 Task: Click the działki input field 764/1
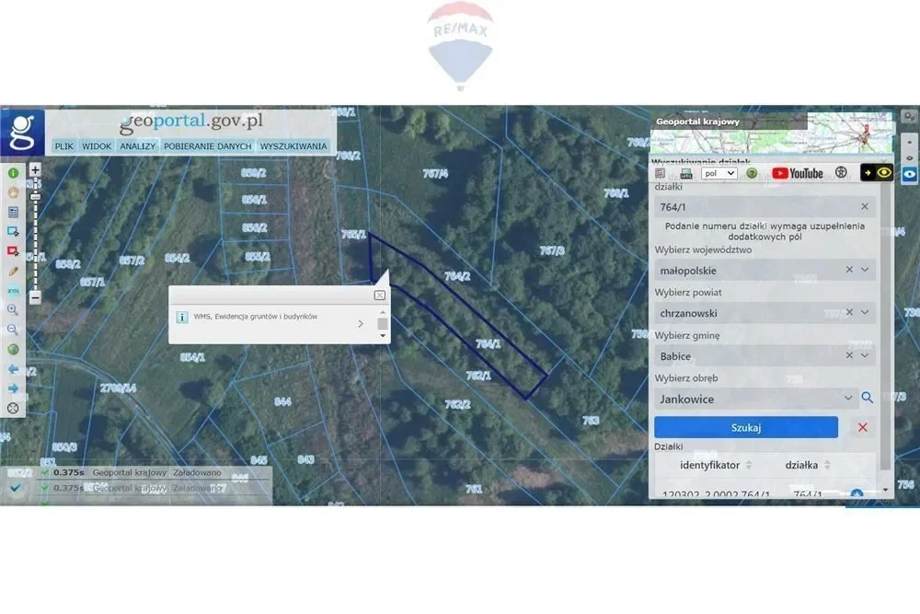coord(754,207)
